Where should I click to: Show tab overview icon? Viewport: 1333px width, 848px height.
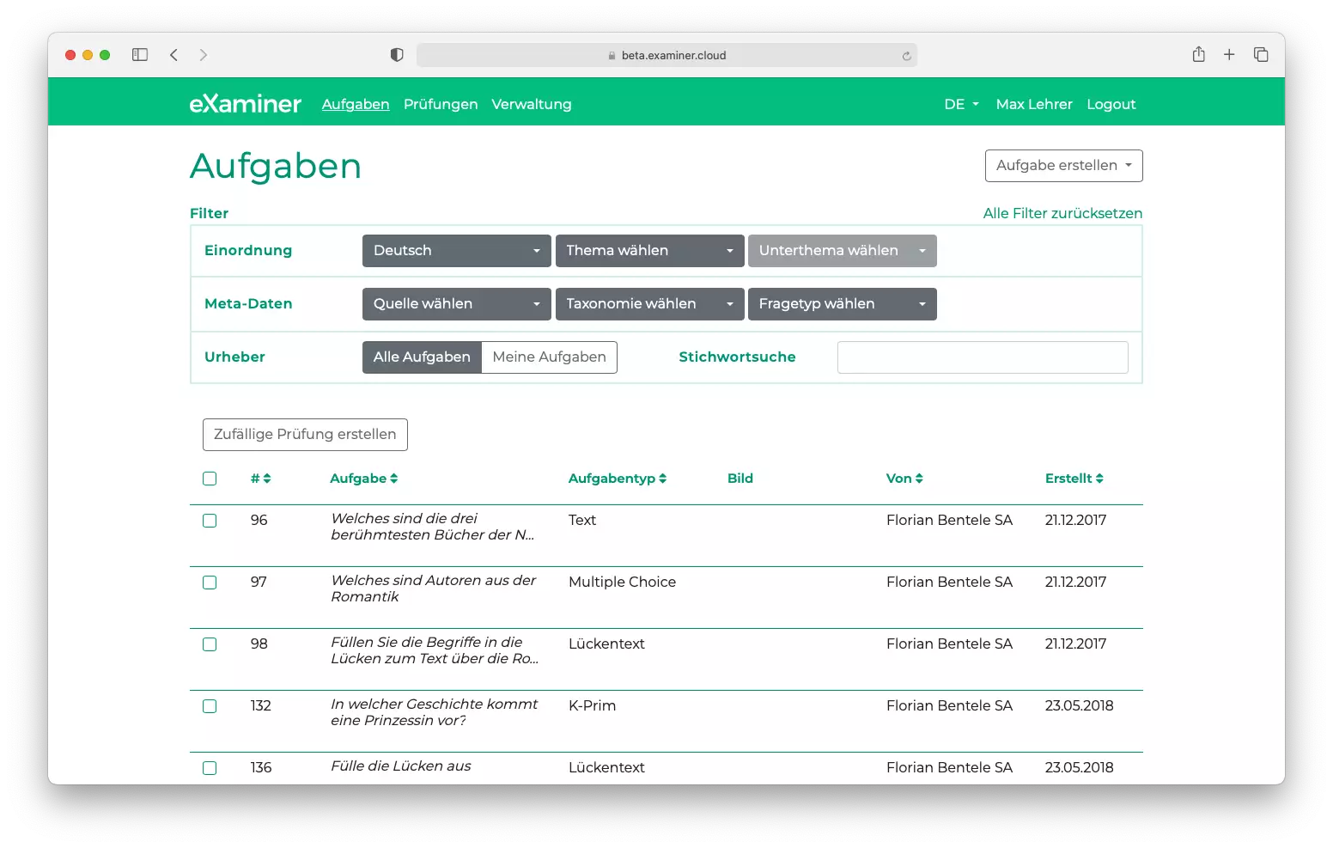pos(1261,55)
